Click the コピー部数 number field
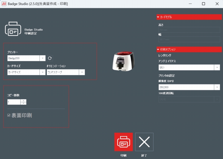The height and width of the screenshot is (159, 223). coord(14,102)
